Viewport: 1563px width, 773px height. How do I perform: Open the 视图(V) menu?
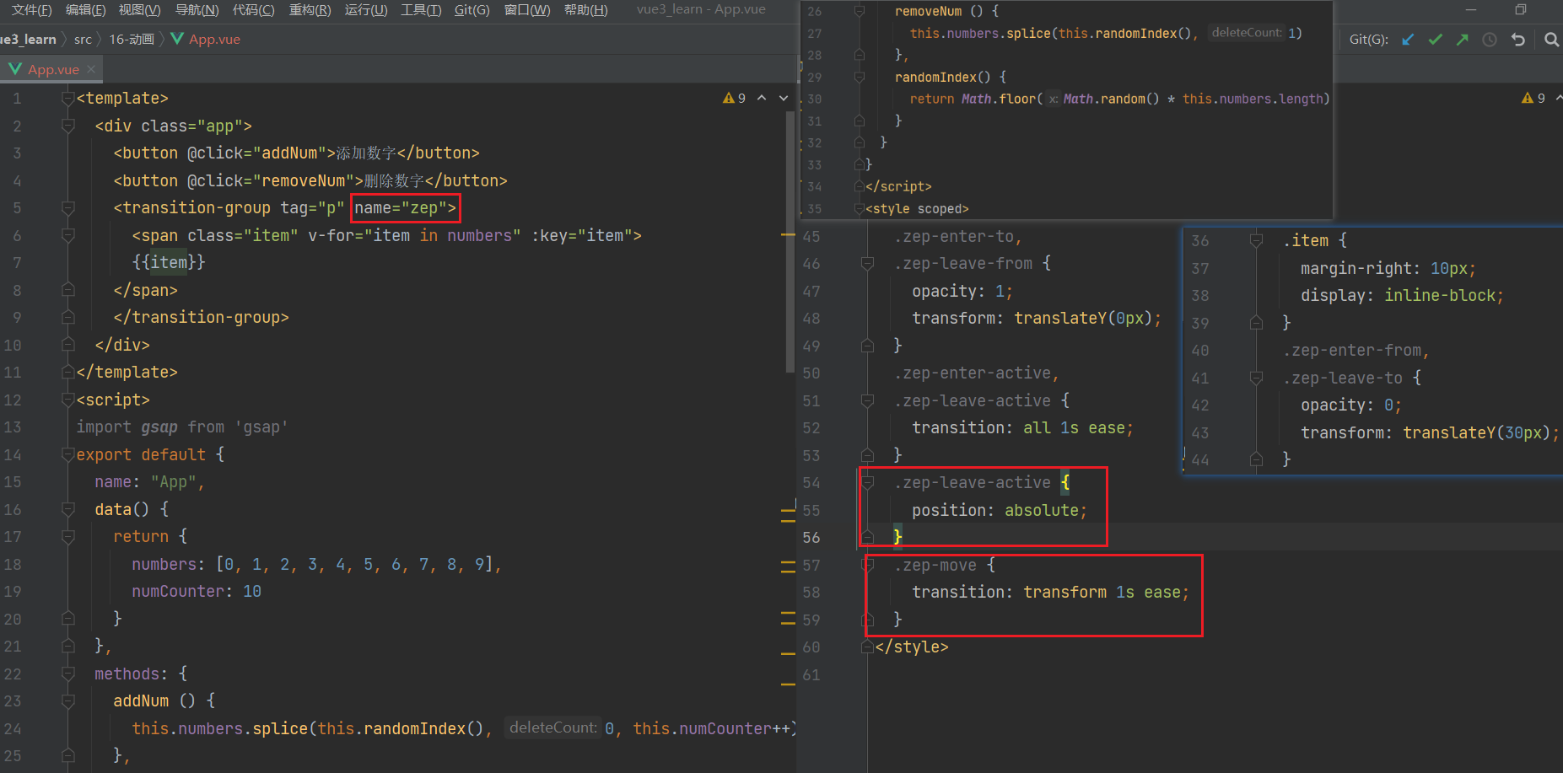[x=140, y=9]
